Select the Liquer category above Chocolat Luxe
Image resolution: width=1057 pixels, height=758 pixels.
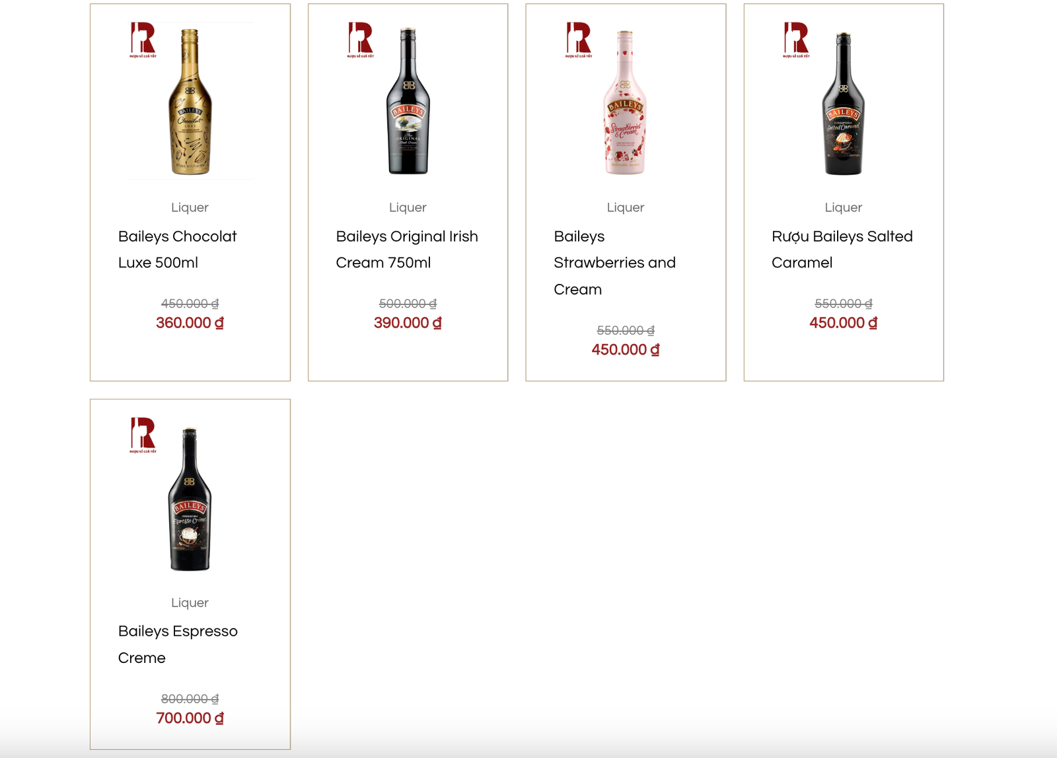tap(190, 207)
